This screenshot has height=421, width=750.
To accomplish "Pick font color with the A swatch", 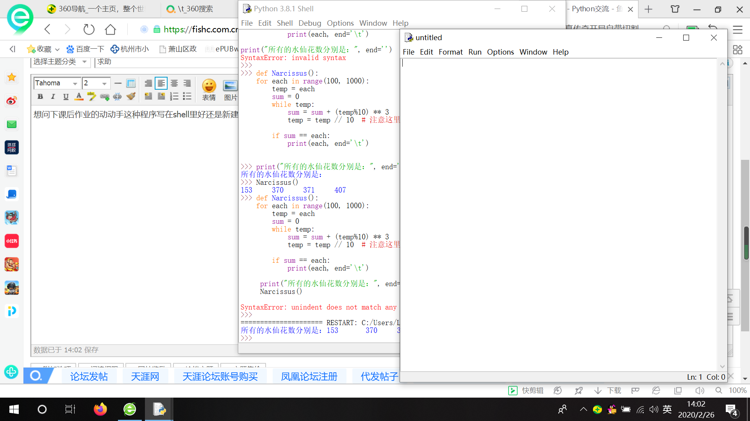I will (79, 96).
